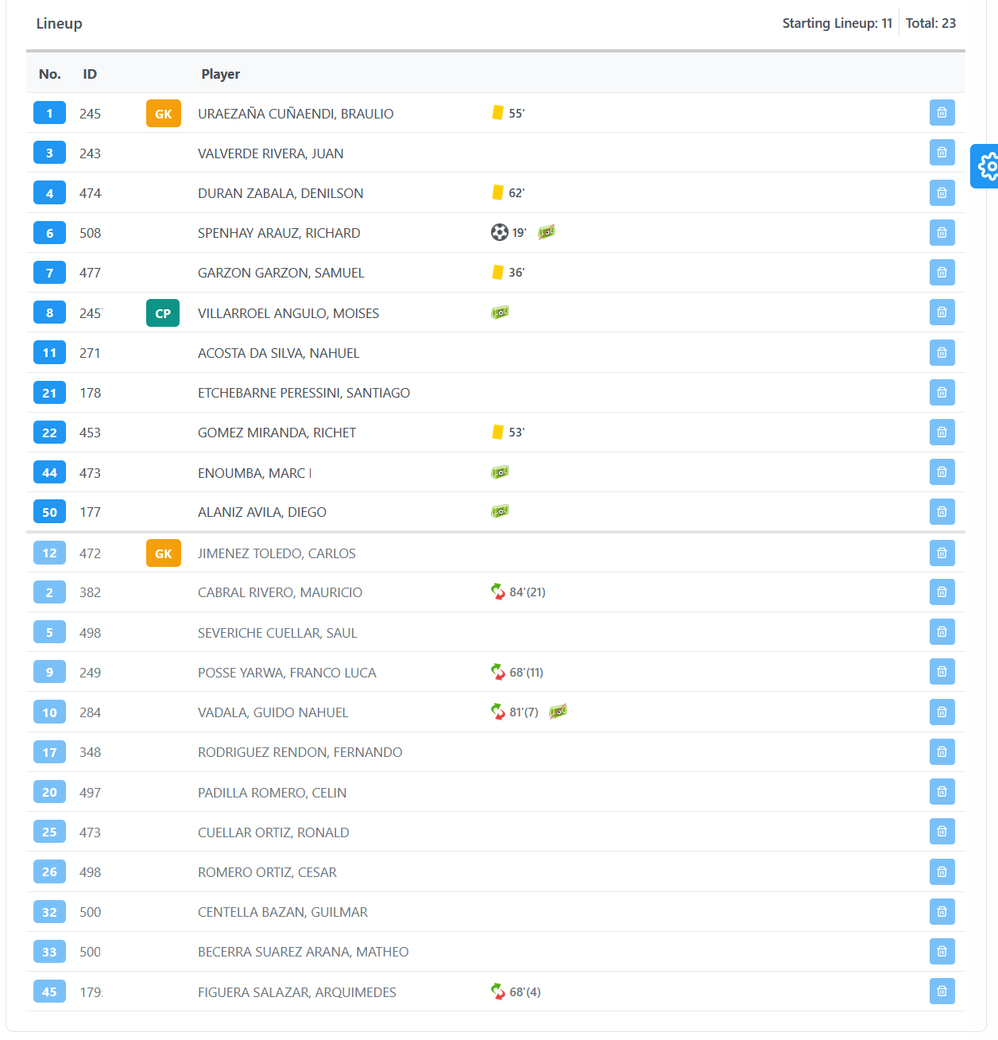Click the money icon for ALANIZ AVILA
Screen dimensions: 998x1040
(x=500, y=511)
